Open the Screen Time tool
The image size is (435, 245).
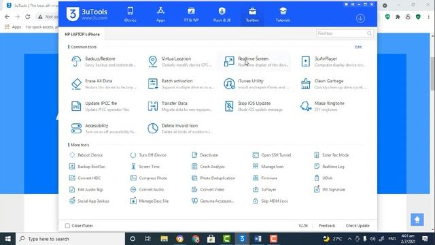tap(145, 166)
